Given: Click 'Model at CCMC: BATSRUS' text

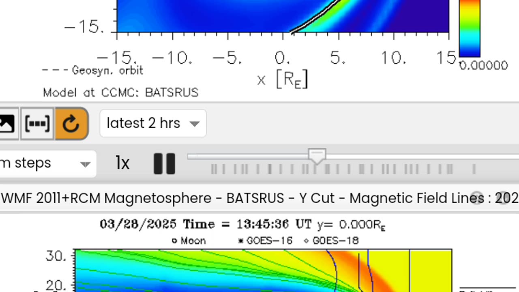Looking at the screenshot, I should pyautogui.click(x=121, y=92).
